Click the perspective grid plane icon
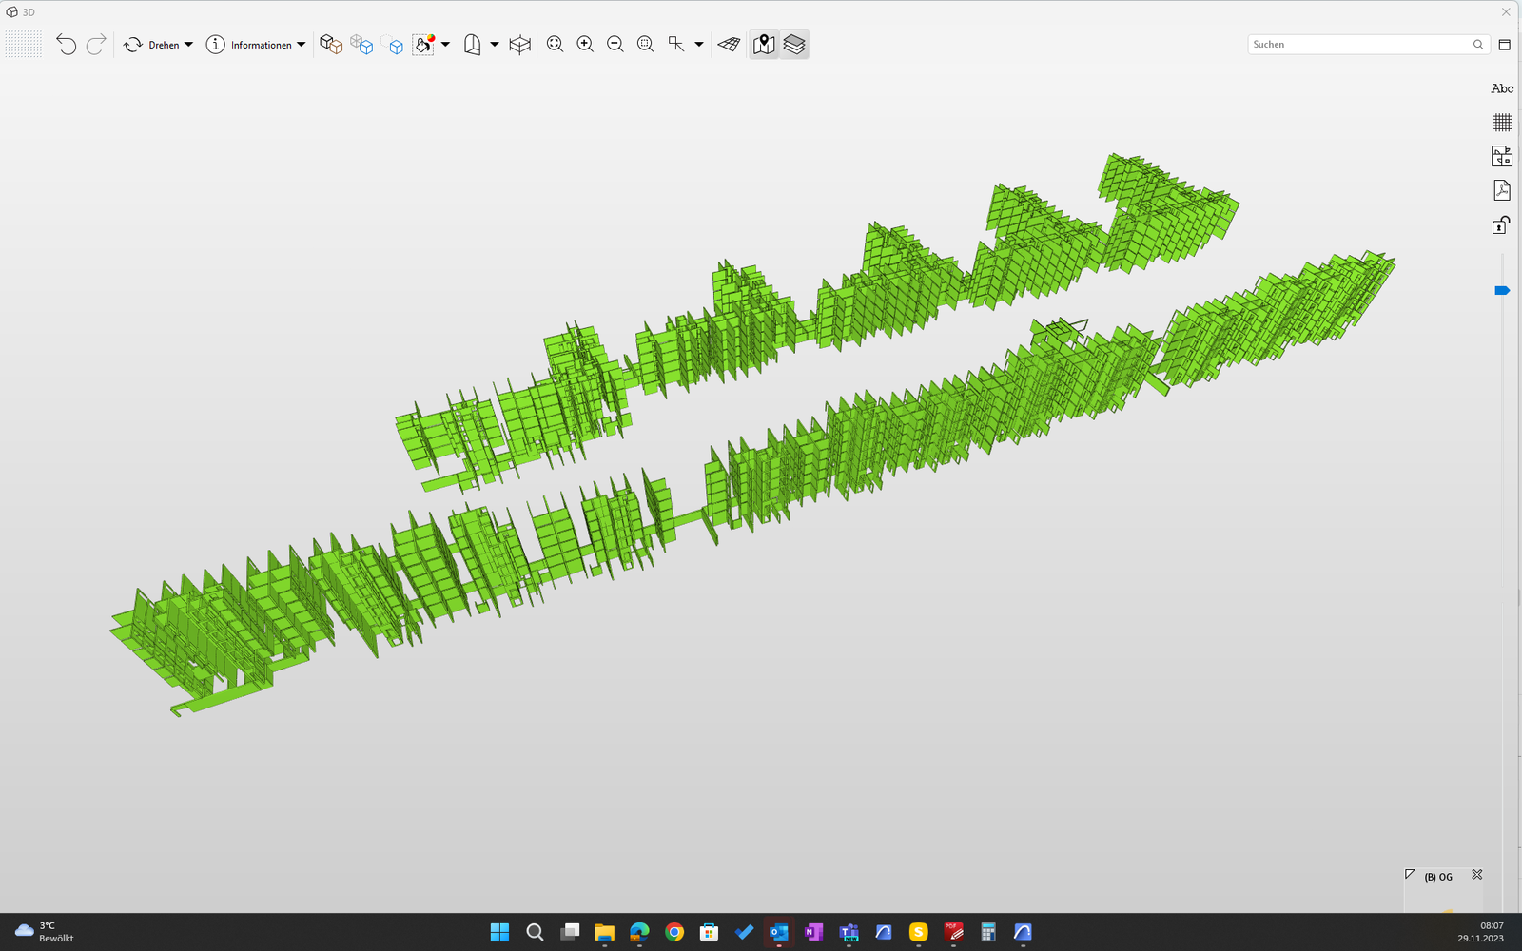 (x=729, y=45)
